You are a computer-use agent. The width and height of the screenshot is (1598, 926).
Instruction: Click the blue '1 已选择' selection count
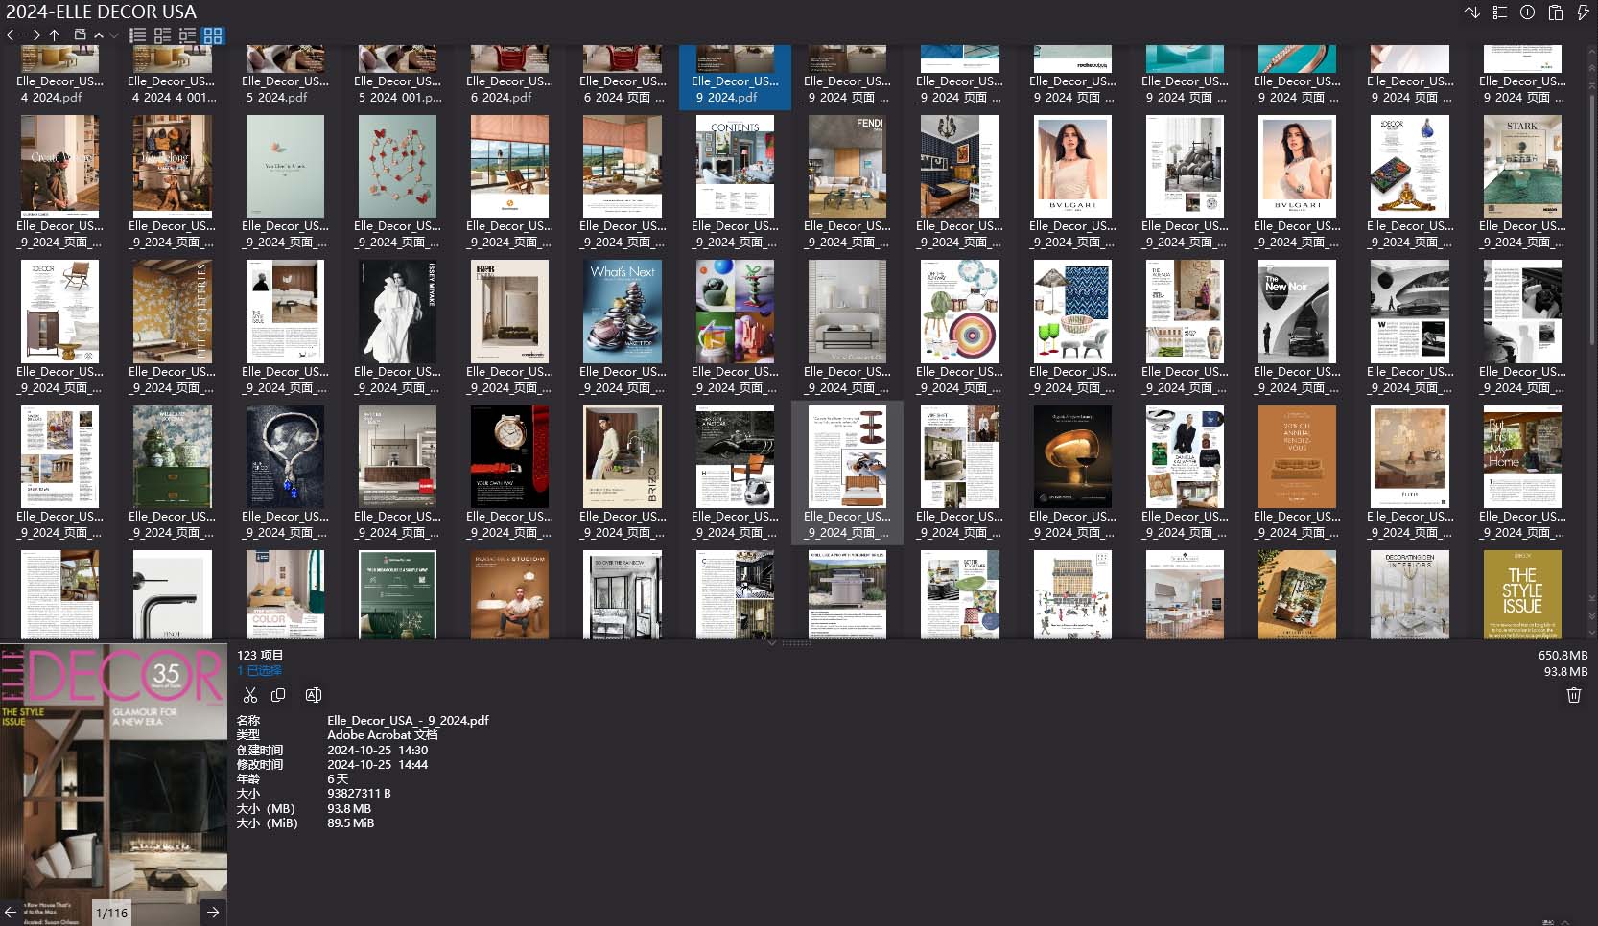coord(259,670)
